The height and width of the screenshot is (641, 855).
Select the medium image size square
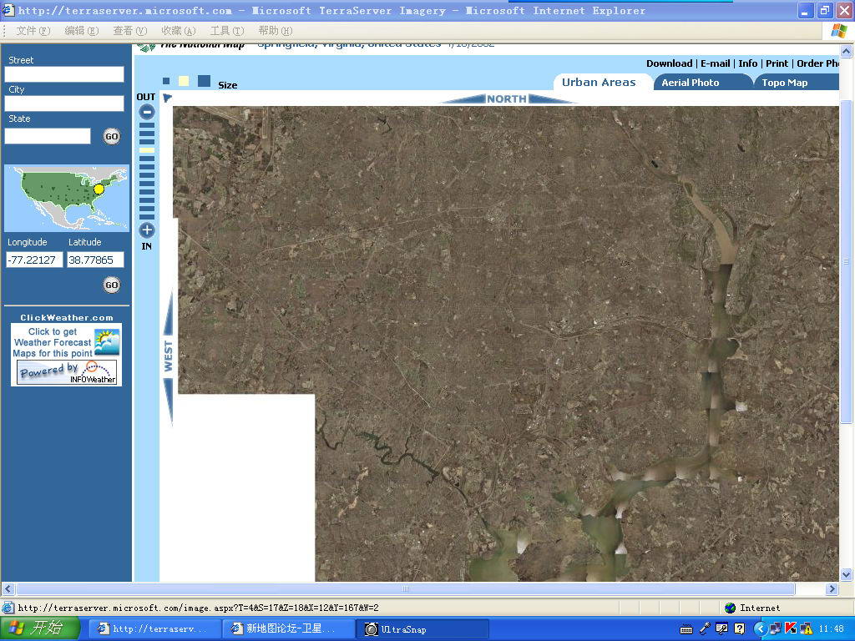[x=184, y=81]
